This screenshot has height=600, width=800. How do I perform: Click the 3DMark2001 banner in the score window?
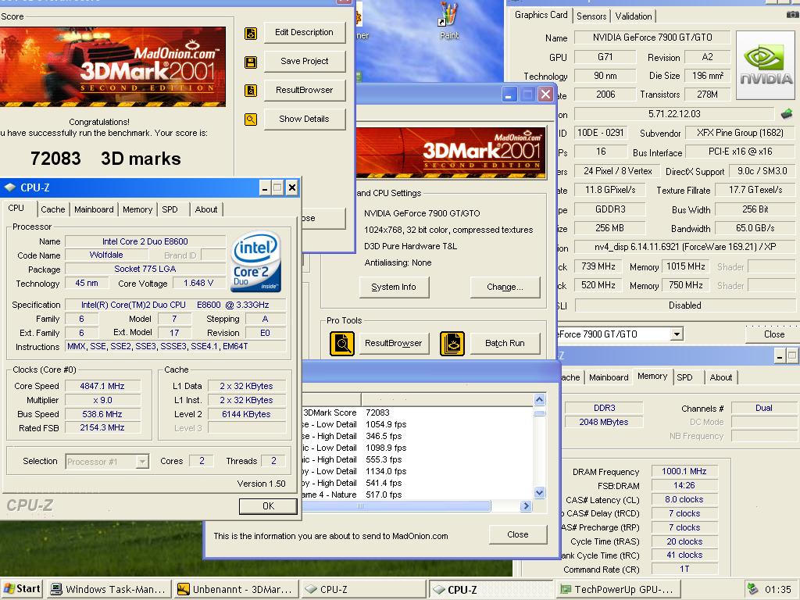112,67
